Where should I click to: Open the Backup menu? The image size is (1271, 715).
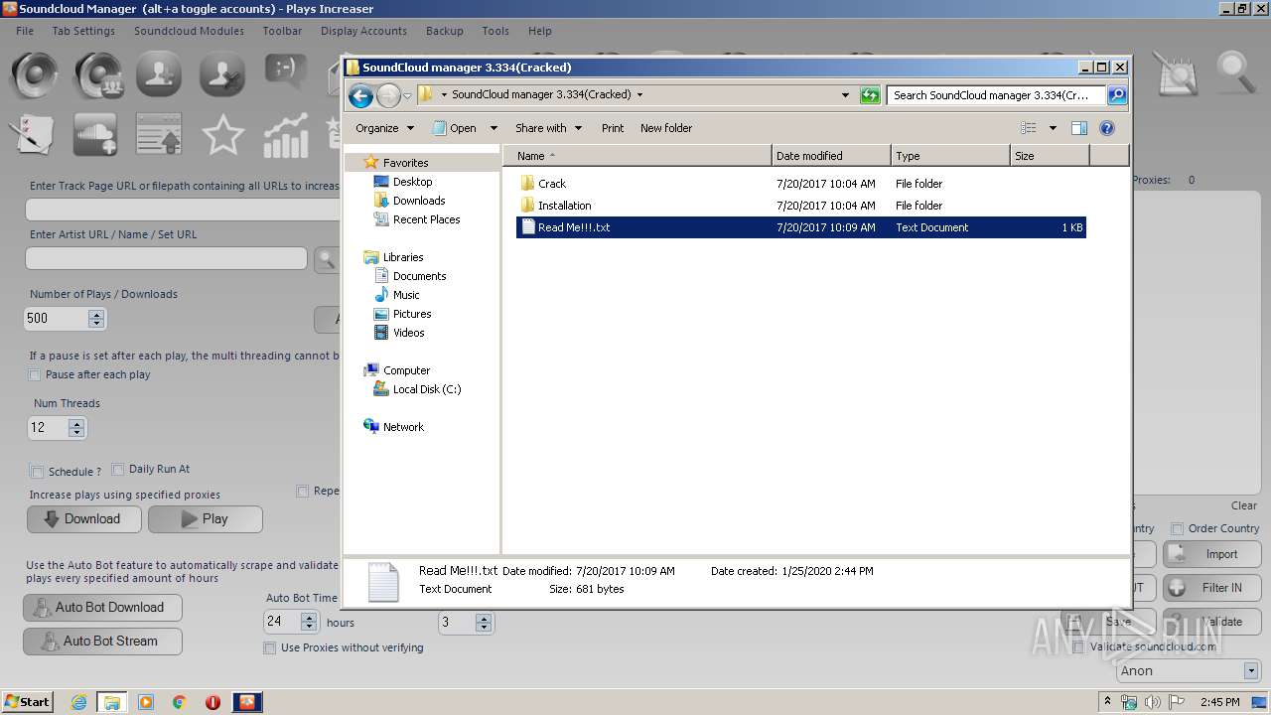(x=445, y=31)
